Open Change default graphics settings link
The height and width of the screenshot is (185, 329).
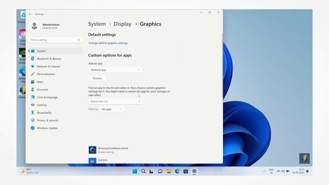(x=108, y=43)
